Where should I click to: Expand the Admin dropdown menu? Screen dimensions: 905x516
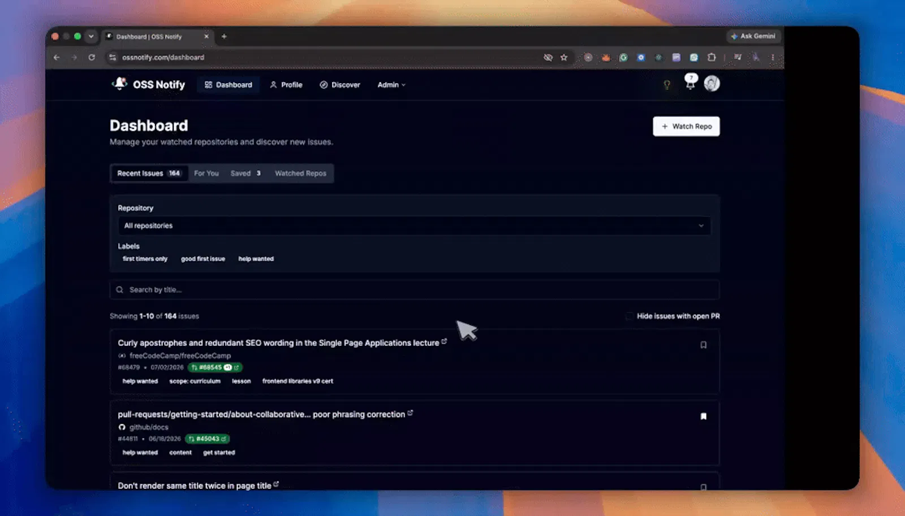click(x=391, y=85)
